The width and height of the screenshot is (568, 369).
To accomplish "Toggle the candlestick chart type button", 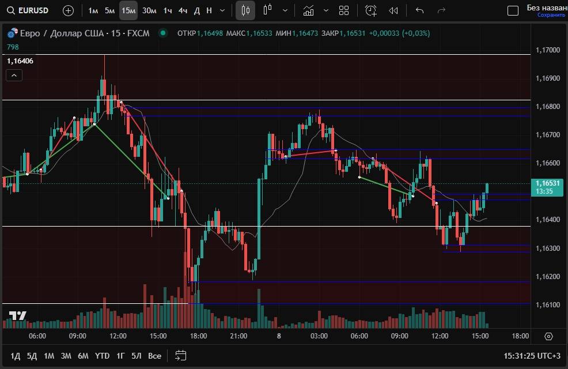I will pyautogui.click(x=245, y=10).
